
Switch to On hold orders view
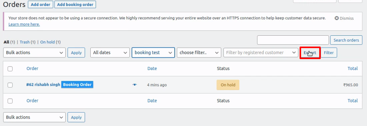pyautogui.click(x=48, y=42)
